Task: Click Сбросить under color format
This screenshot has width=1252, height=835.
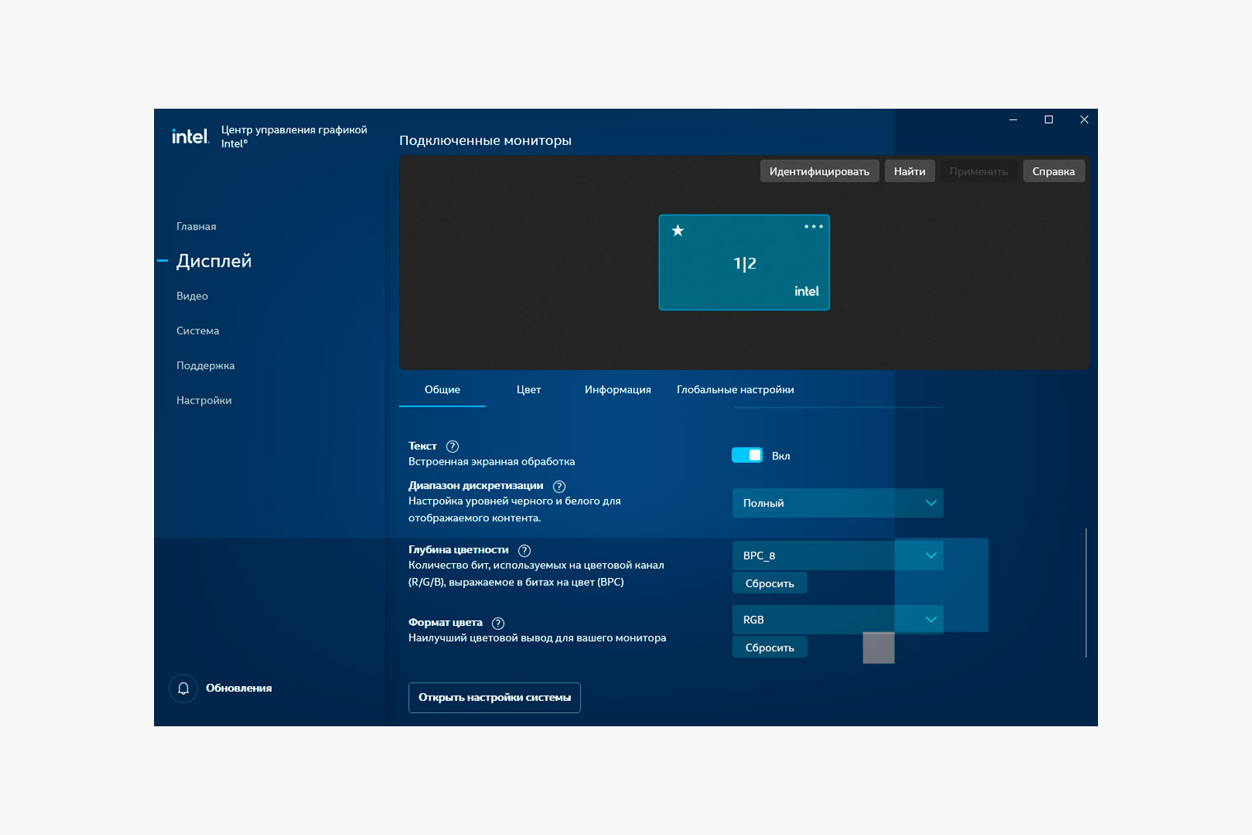Action: pyautogui.click(x=770, y=647)
